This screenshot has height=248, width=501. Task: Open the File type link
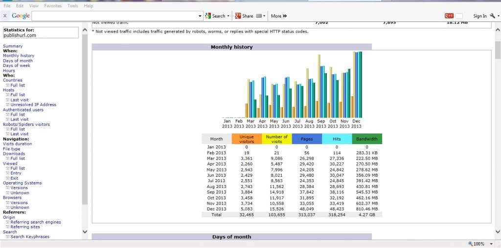pyautogui.click(x=12, y=149)
